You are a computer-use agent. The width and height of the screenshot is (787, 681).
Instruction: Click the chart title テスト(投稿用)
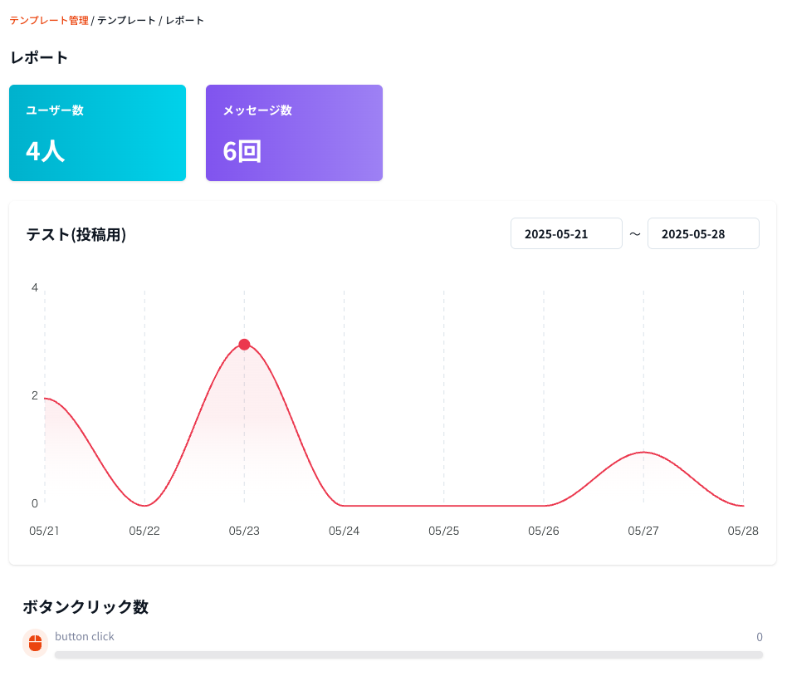(76, 235)
